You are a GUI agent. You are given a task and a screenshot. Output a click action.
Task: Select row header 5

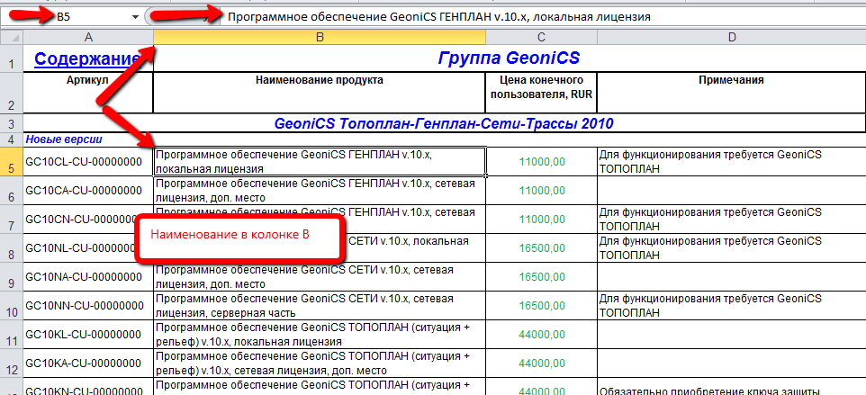(x=12, y=161)
